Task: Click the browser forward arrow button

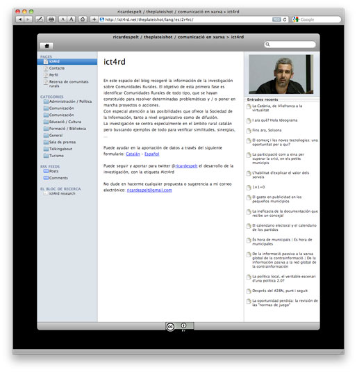Action: pos(28,19)
